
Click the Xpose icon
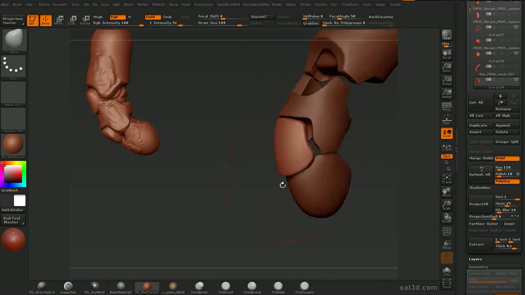pos(447,283)
